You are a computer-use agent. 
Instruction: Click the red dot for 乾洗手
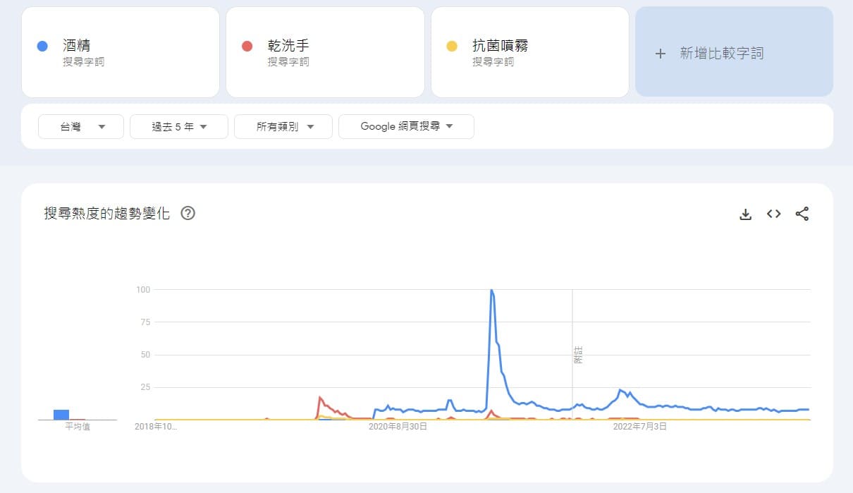[247, 47]
